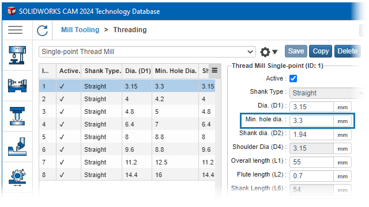The height and width of the screenshot is (207, 369).
Task: Sort by Active column header
Action: (x=69, y=71)
